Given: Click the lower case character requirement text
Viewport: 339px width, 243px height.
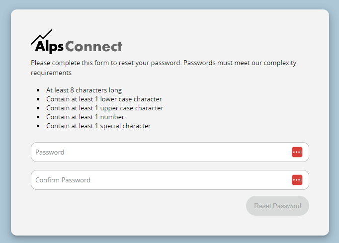Looking at the screenshot, I should point(104,99).
